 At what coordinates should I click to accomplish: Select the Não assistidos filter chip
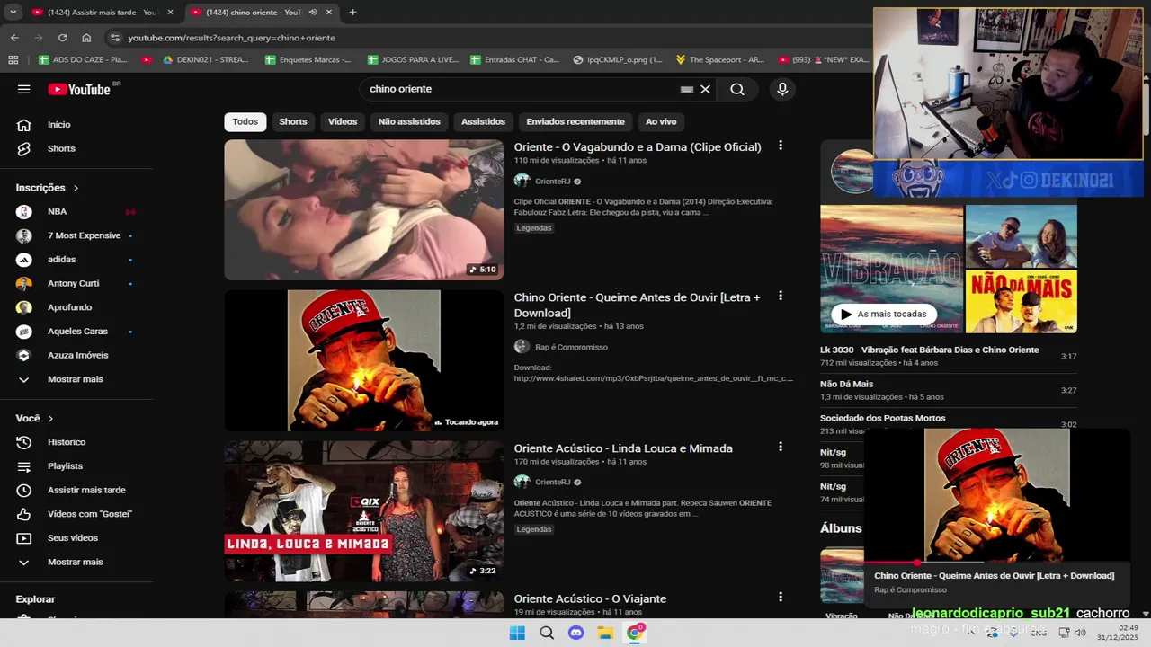(409, 121)
